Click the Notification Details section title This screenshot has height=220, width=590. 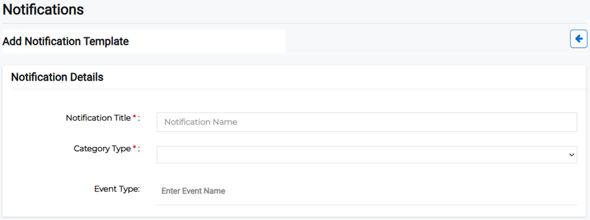coord(57,77)
